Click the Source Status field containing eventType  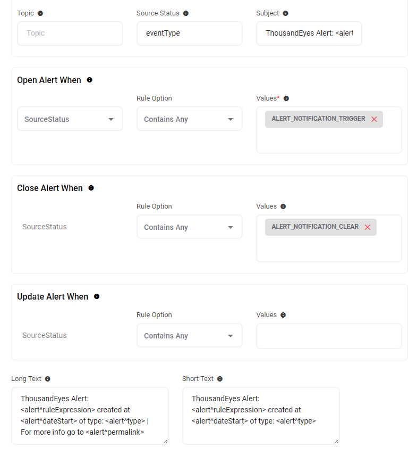[189, 33]
